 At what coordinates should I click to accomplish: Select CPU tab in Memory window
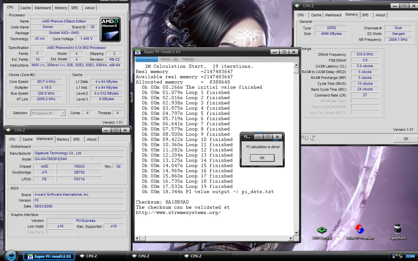[x=301, y=15]
